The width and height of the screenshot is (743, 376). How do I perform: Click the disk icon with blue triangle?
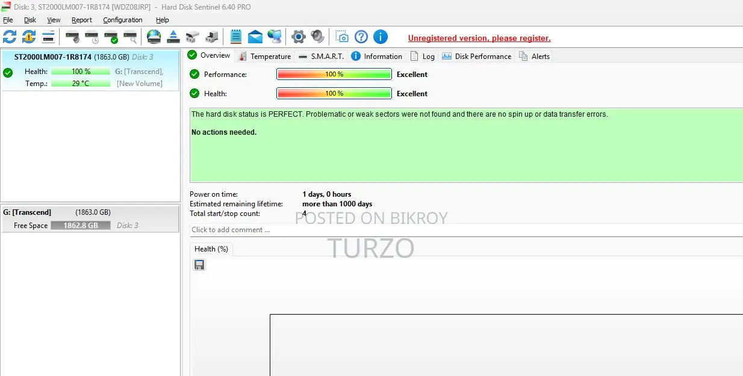click(173, 37)
